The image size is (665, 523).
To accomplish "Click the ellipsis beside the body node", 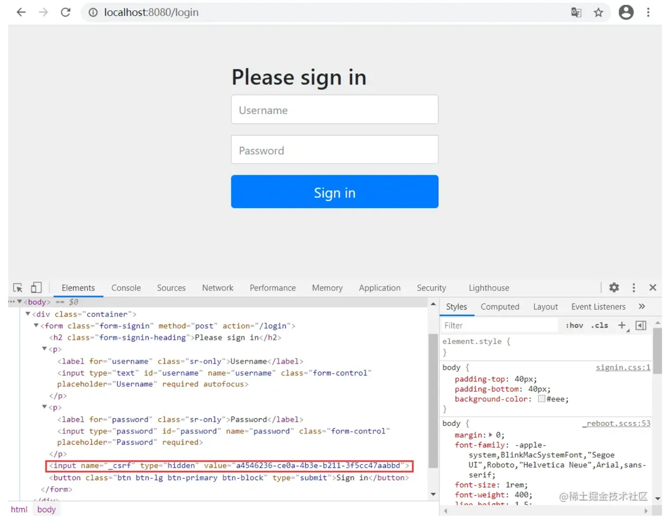I will pos(11,301).
